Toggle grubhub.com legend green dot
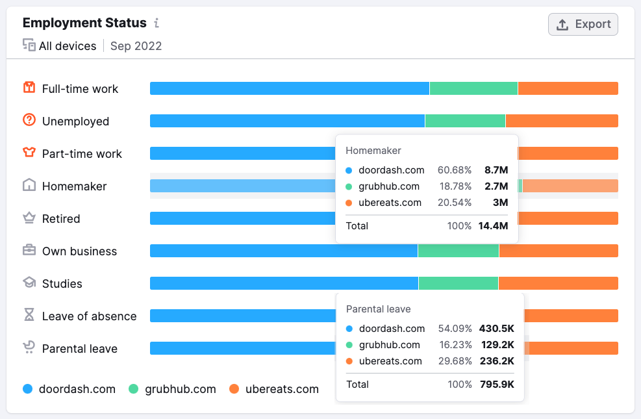 point(133,388)
